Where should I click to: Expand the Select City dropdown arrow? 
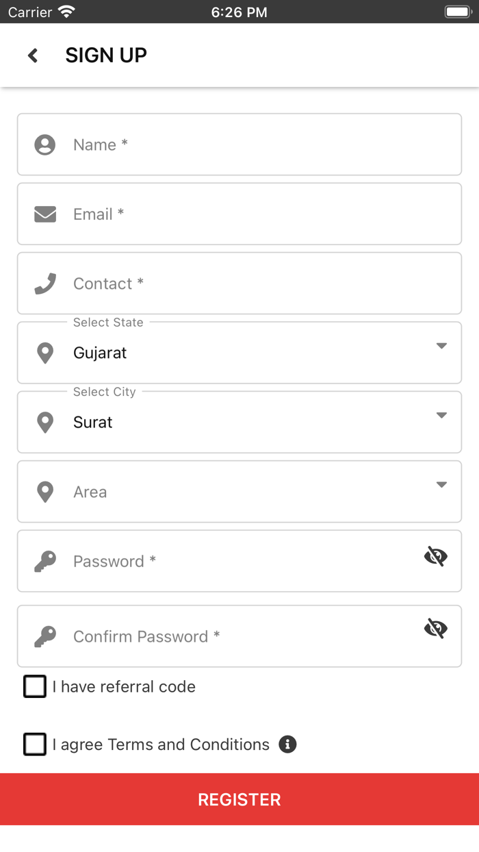point(441,415)
